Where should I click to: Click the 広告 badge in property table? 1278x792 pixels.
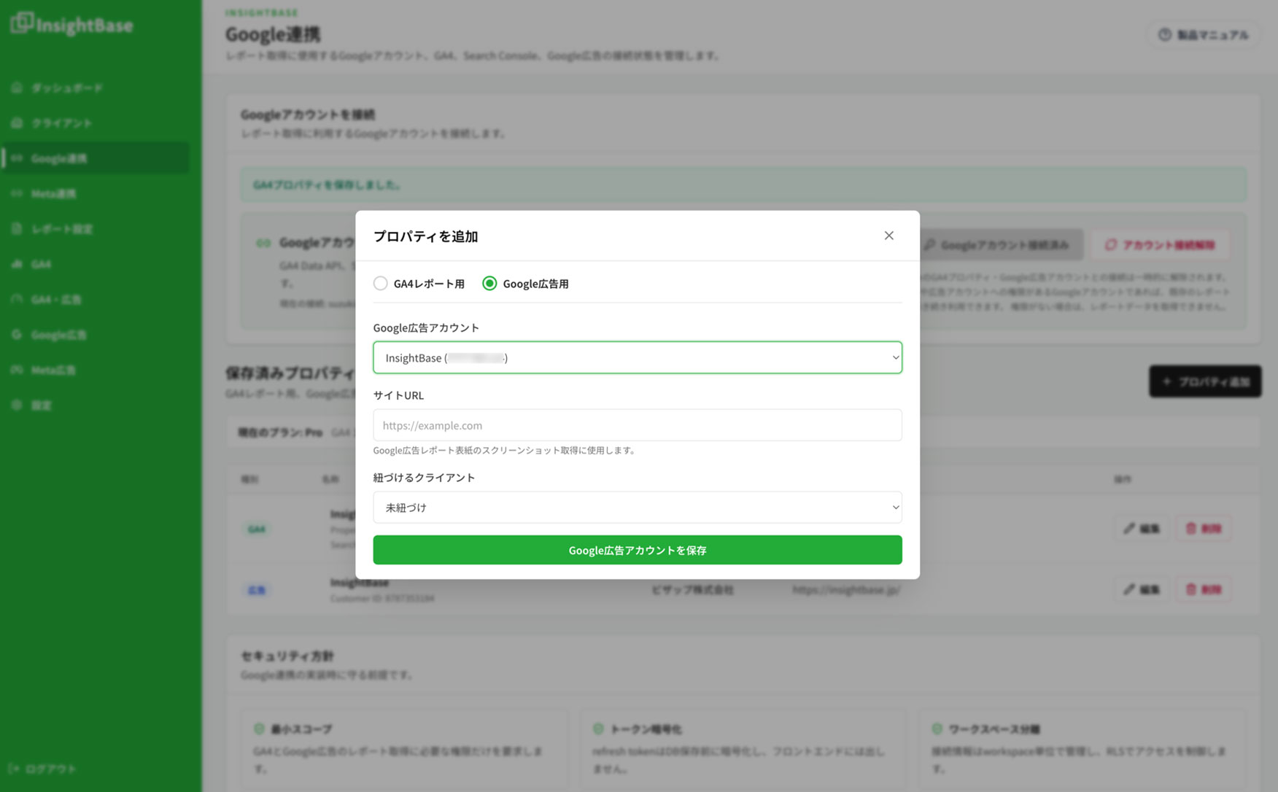coord(257,590)
